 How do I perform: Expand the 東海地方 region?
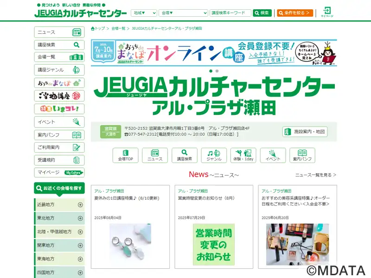59,259
